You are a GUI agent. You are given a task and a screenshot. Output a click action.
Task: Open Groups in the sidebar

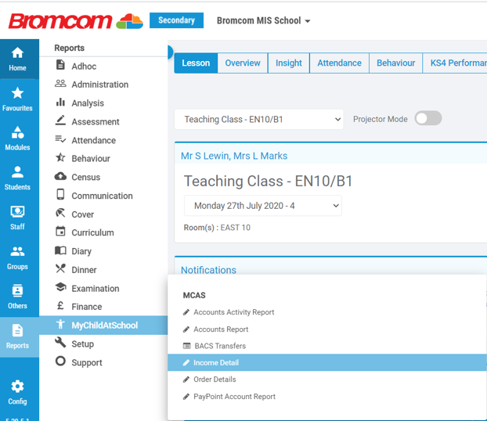17,257
